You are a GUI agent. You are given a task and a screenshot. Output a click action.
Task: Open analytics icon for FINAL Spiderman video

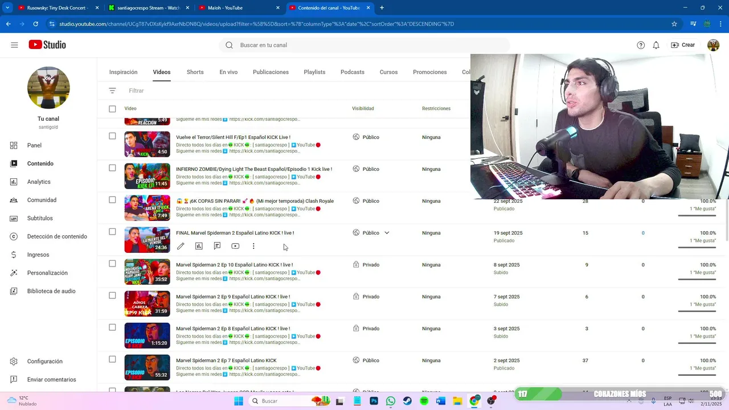click(199, 246)
